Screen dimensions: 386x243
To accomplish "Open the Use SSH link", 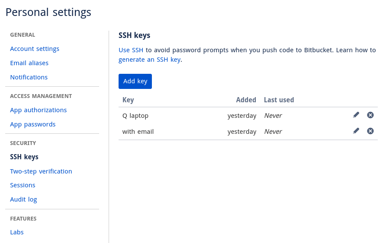I will (x=131, y=50).
